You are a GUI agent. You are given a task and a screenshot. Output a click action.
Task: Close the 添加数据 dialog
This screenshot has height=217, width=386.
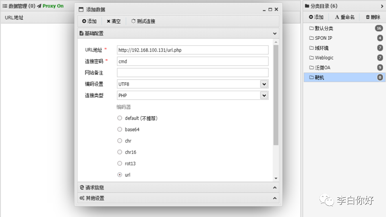(x=276, y=9)
